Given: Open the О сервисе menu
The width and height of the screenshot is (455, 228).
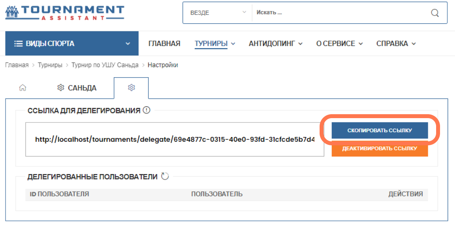Looking at the screenshot, I should [x=340, y=44].
